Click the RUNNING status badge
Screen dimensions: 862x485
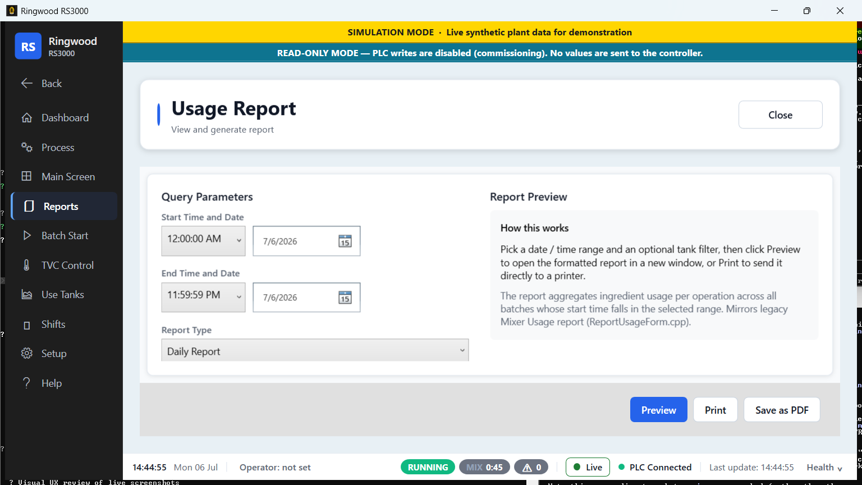coord(428,467)
